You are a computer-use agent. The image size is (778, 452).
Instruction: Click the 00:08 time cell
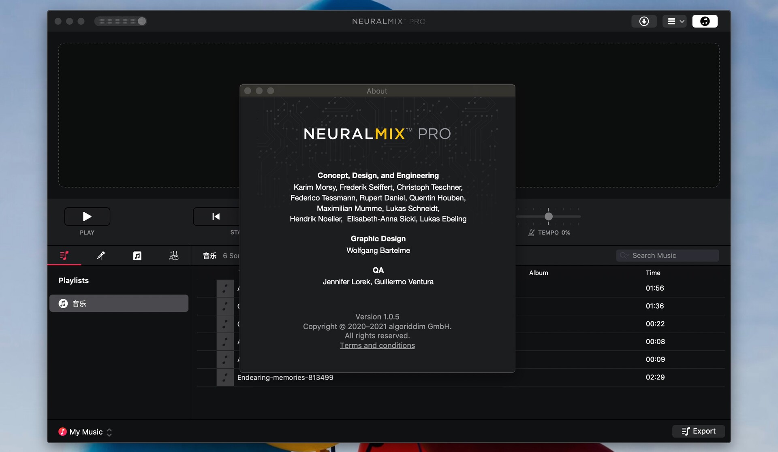coord(655,342)
